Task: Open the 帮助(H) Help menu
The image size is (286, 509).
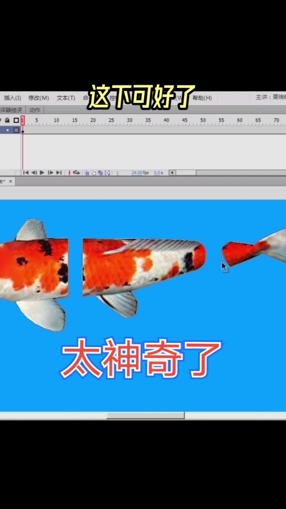Action: (202, 98)
